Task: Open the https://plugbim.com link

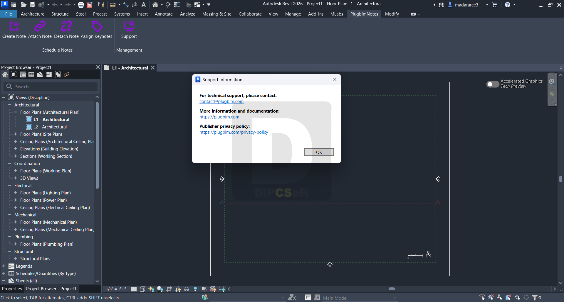Action: [x=219, y=117]
